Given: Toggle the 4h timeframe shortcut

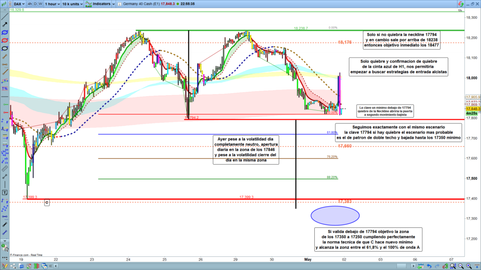Looking at the screenshot, I should point(30,4).
